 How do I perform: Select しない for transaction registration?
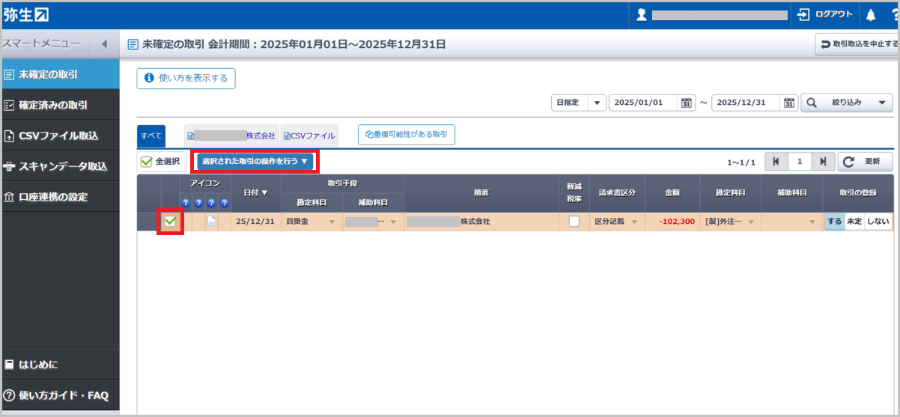tap(878, 222)
